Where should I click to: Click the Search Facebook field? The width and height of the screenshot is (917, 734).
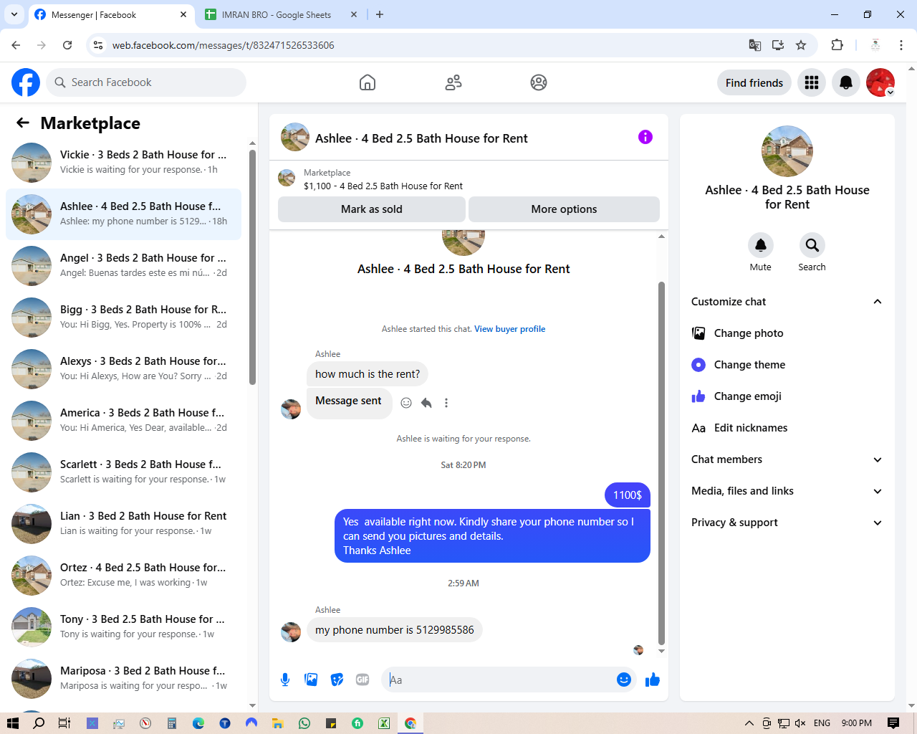[x=146, y=82]
